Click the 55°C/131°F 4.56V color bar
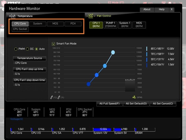 tap(147, 59)
